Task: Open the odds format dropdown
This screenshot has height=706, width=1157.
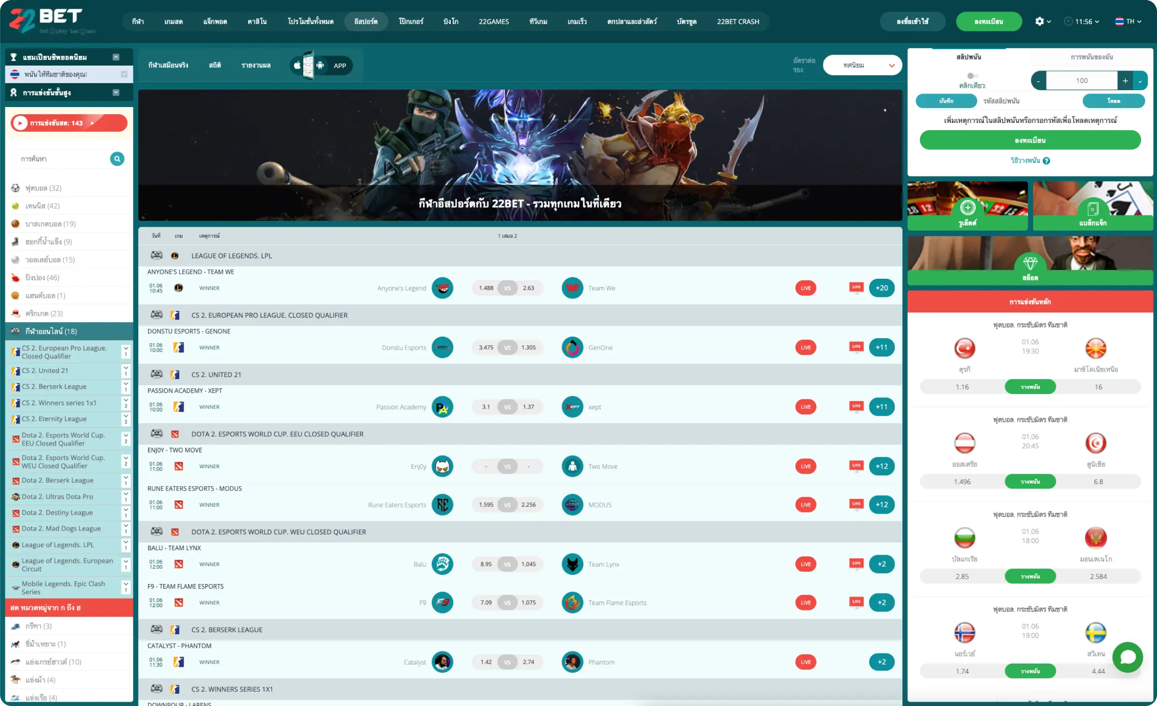Action: [x=862, y=65]
